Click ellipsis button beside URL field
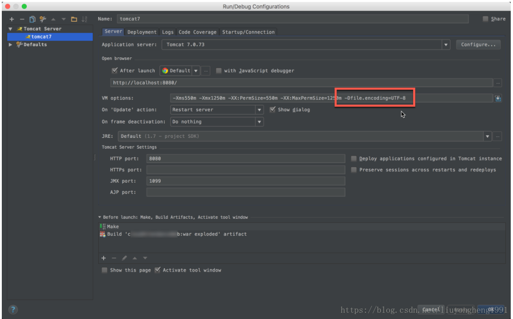Viewport: 513px width, 319px height. point(498,83)
